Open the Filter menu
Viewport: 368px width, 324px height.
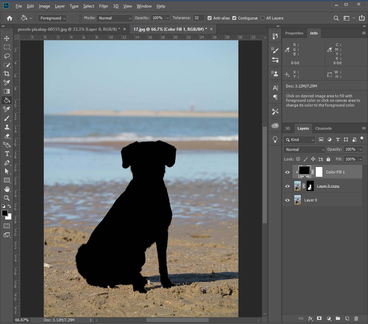point(104,6)
